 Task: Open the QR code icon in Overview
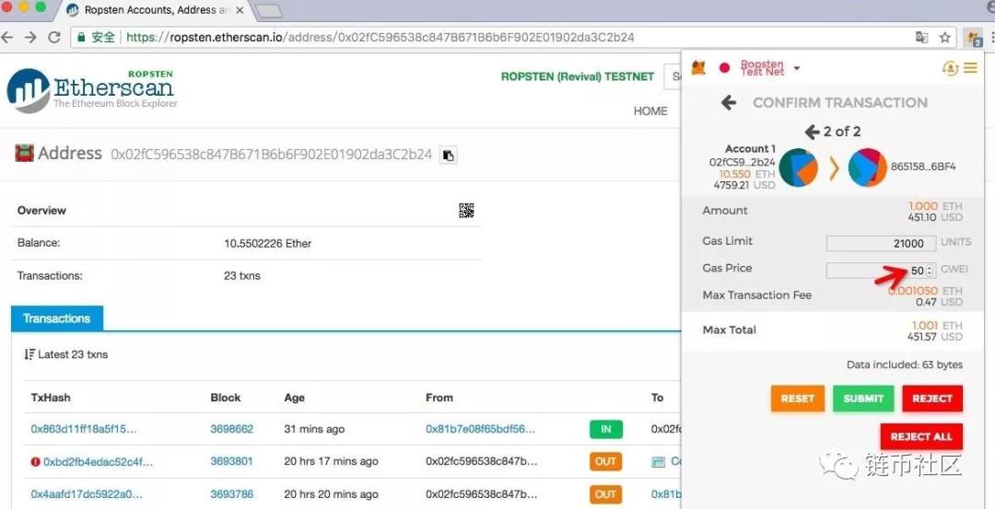pyautogui.click(x=466, y=211)
